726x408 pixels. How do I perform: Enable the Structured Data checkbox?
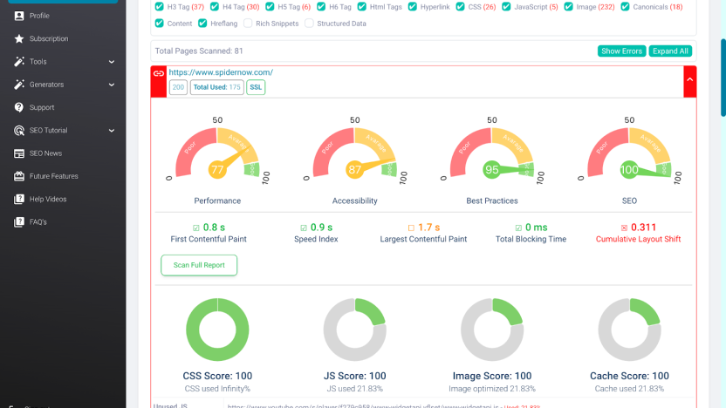[x=309, y=24]
